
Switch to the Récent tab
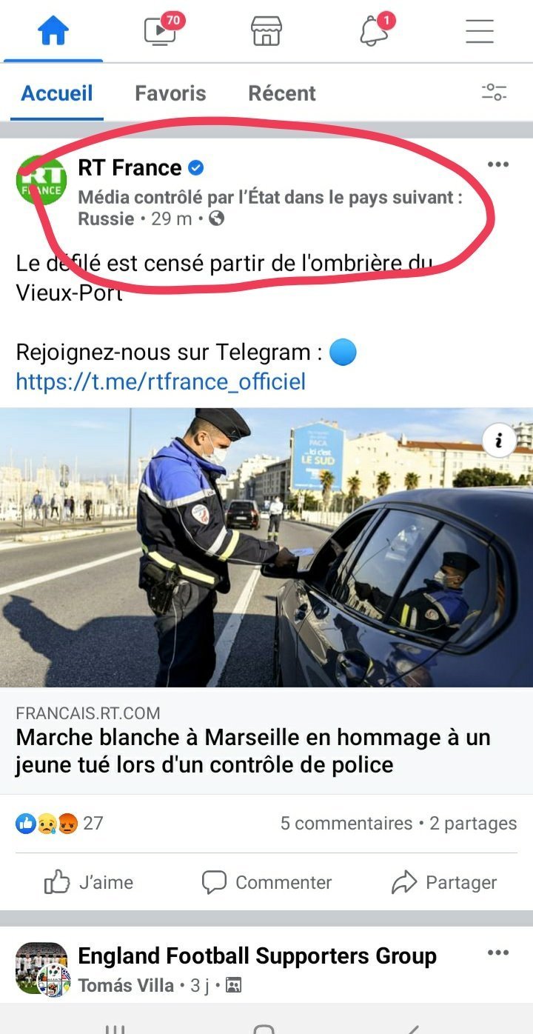[282, 93]
